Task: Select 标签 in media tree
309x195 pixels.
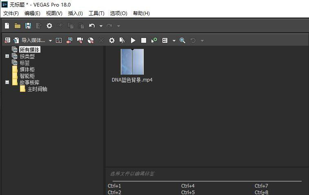Action: (24, 63)
